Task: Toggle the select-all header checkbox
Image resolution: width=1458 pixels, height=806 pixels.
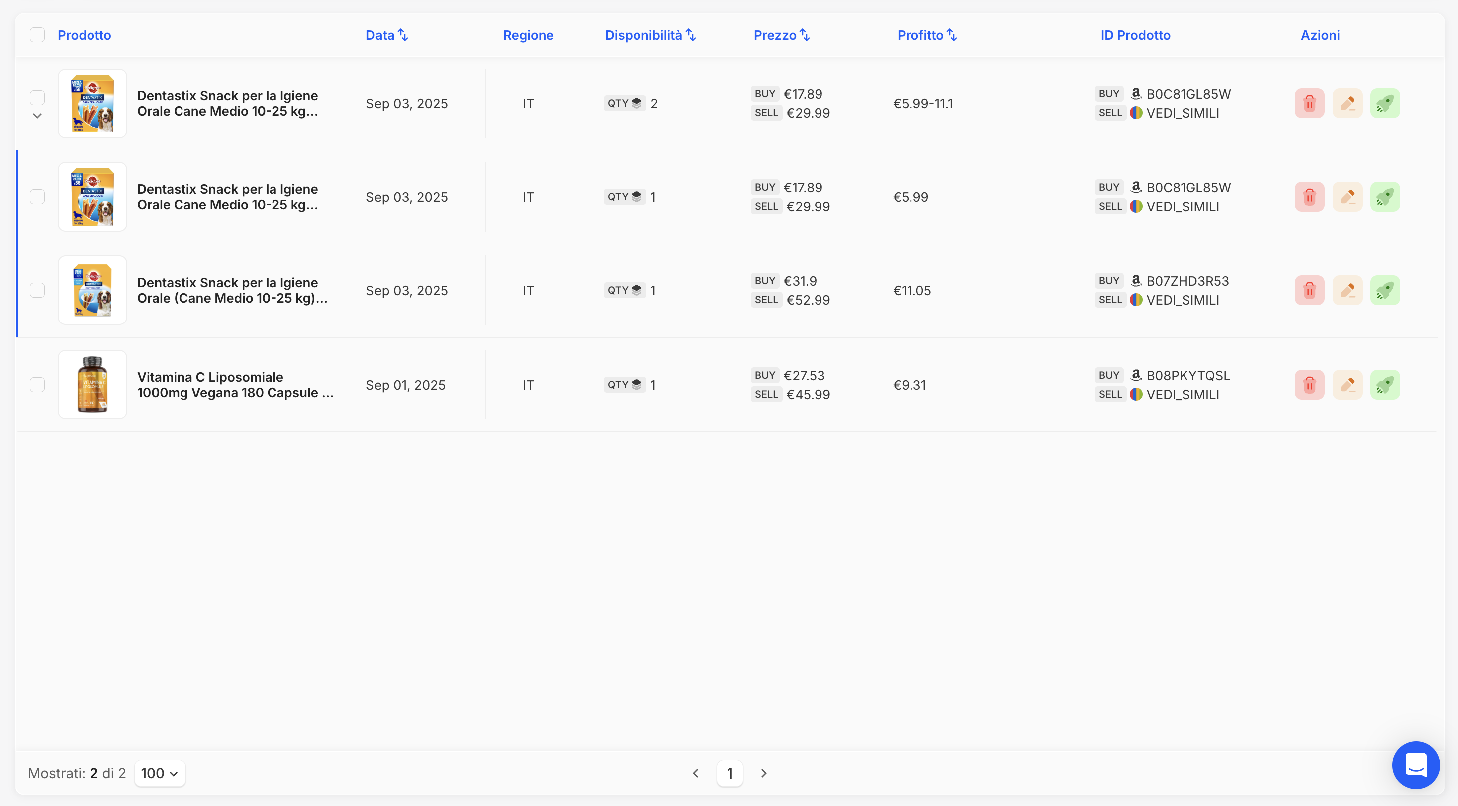Action: 37,35
